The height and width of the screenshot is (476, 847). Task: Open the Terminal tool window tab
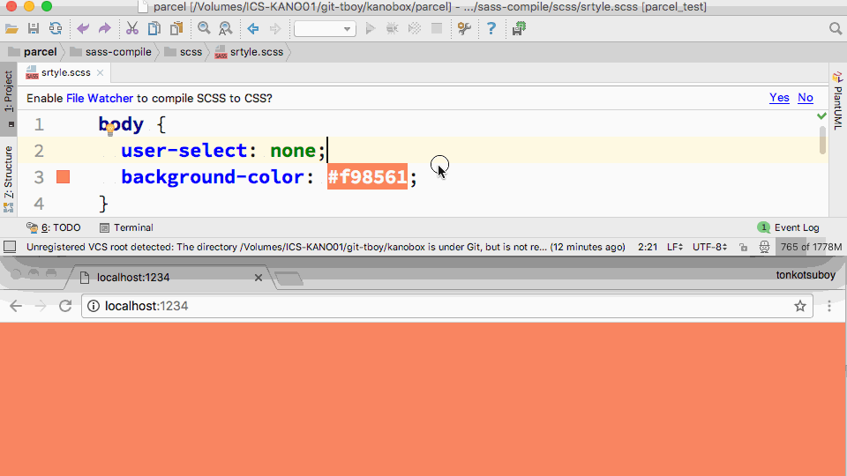coord(126,227)
